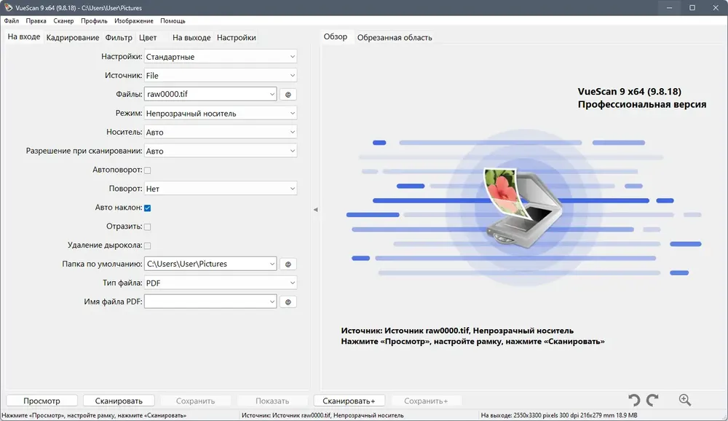Screen dimensions: 728x421
Task: Expand the Режим dropdown list
Action: tap(220, 114)
